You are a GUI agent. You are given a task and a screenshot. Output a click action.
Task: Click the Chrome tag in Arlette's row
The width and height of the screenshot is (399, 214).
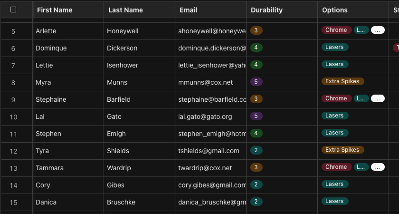point(336,30)
